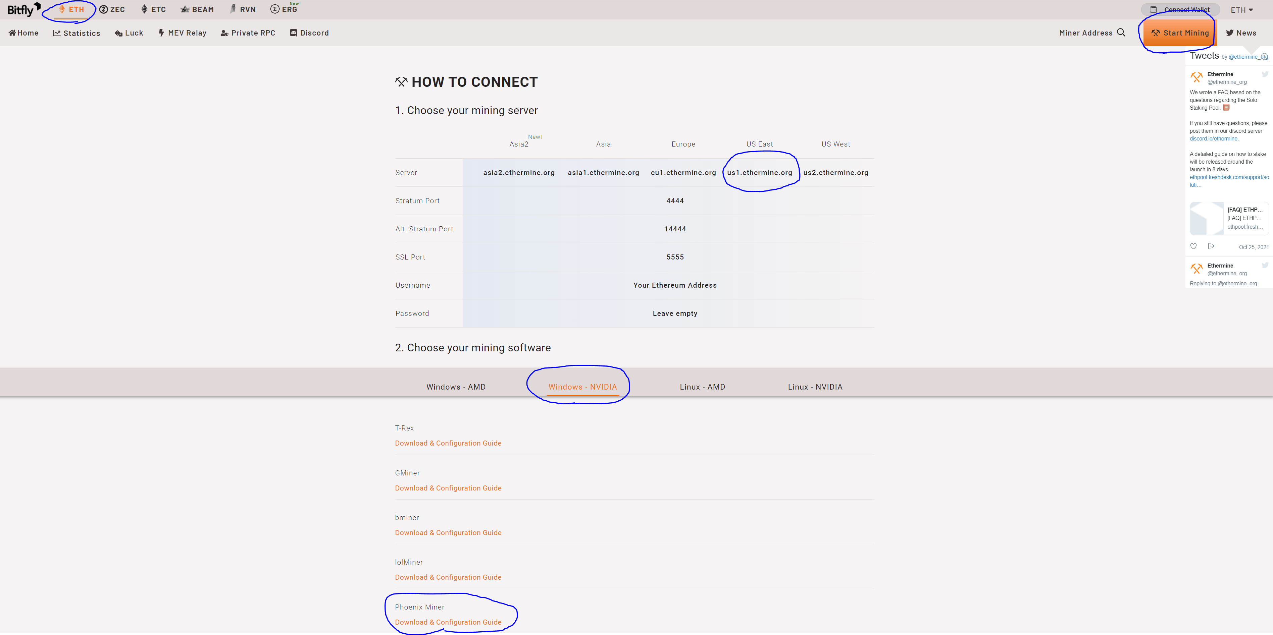
Task: Select the eu1.ethermine.org server cell
Action: coord(683,173)
